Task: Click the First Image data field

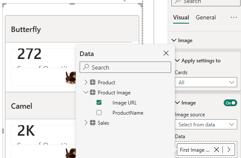Action: [195, 150]
